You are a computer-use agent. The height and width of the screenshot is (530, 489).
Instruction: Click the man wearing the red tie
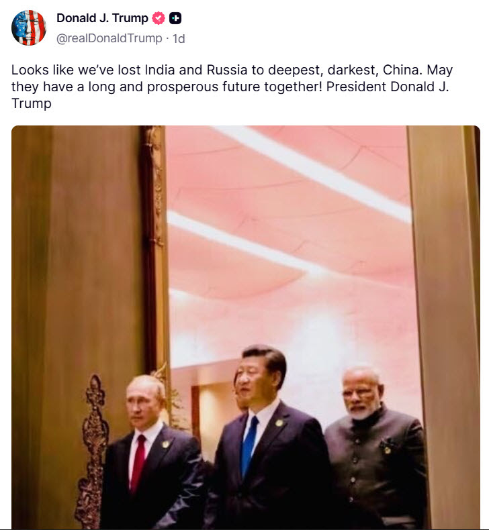pyautogui.click(x=150, y=453)
